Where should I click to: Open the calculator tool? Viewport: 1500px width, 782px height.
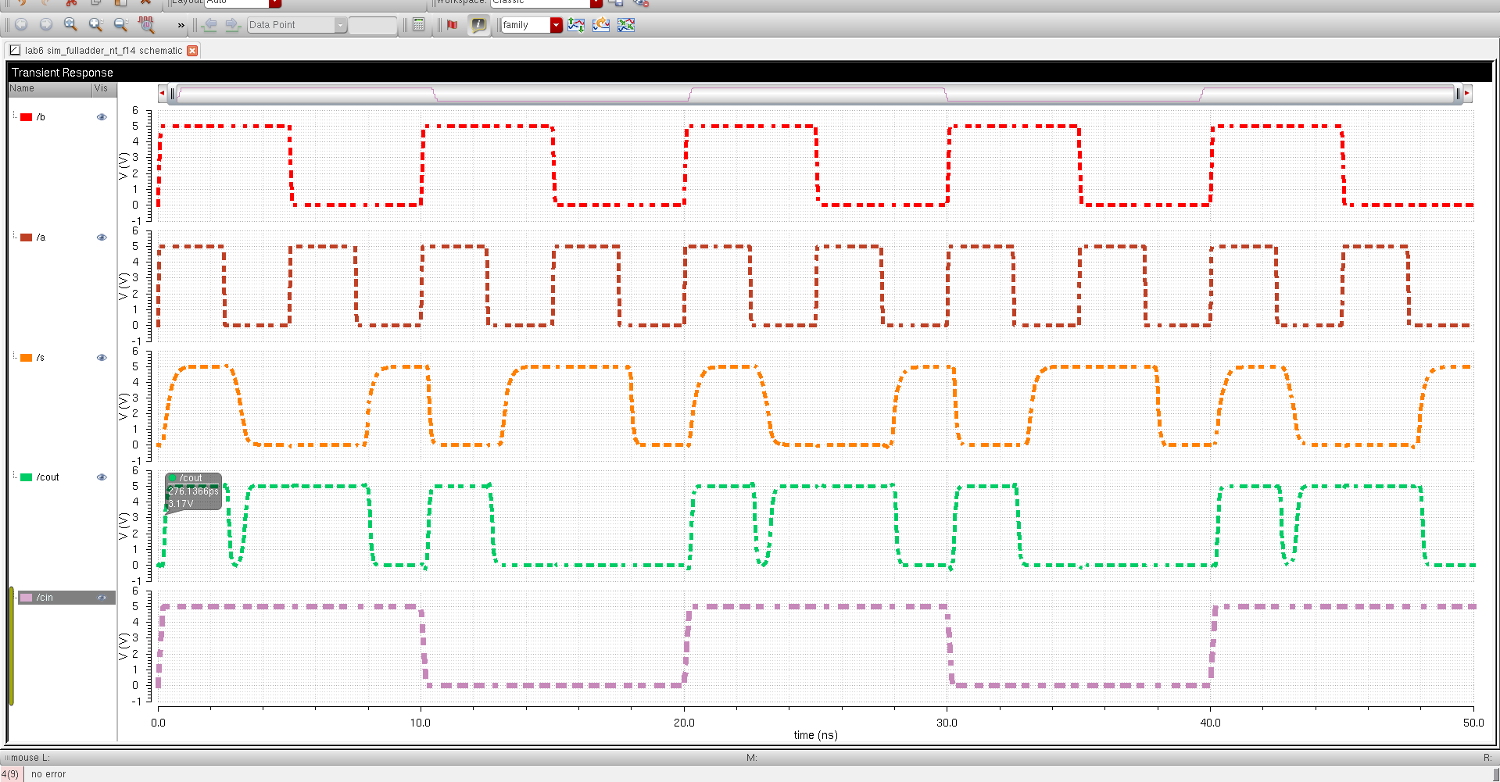(x=419, y=25)
